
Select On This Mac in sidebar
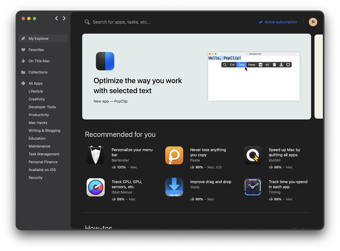coord(39,61)
